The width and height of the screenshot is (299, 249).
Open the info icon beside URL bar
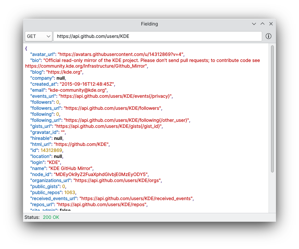point(269,36)
